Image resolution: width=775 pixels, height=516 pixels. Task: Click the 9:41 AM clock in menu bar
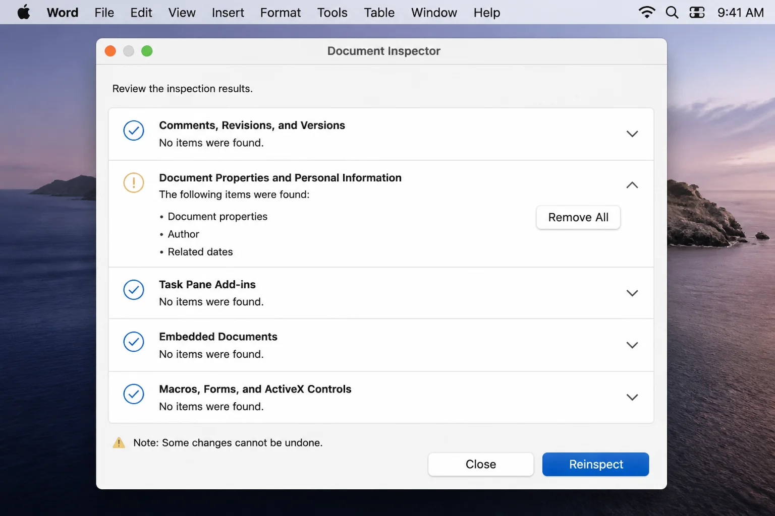click(741, 13)
